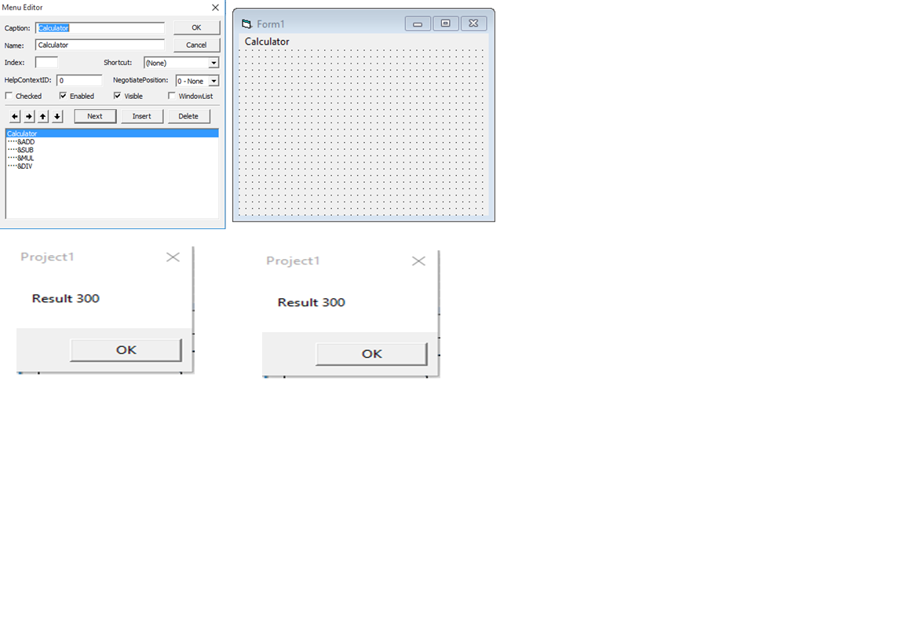Click OK in the Menu Editor
898x631 pixels.
(196, 27)
